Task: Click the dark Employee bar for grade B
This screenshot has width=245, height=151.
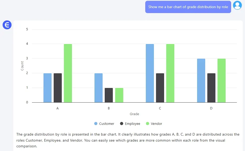Action: [x=109, y=95]
